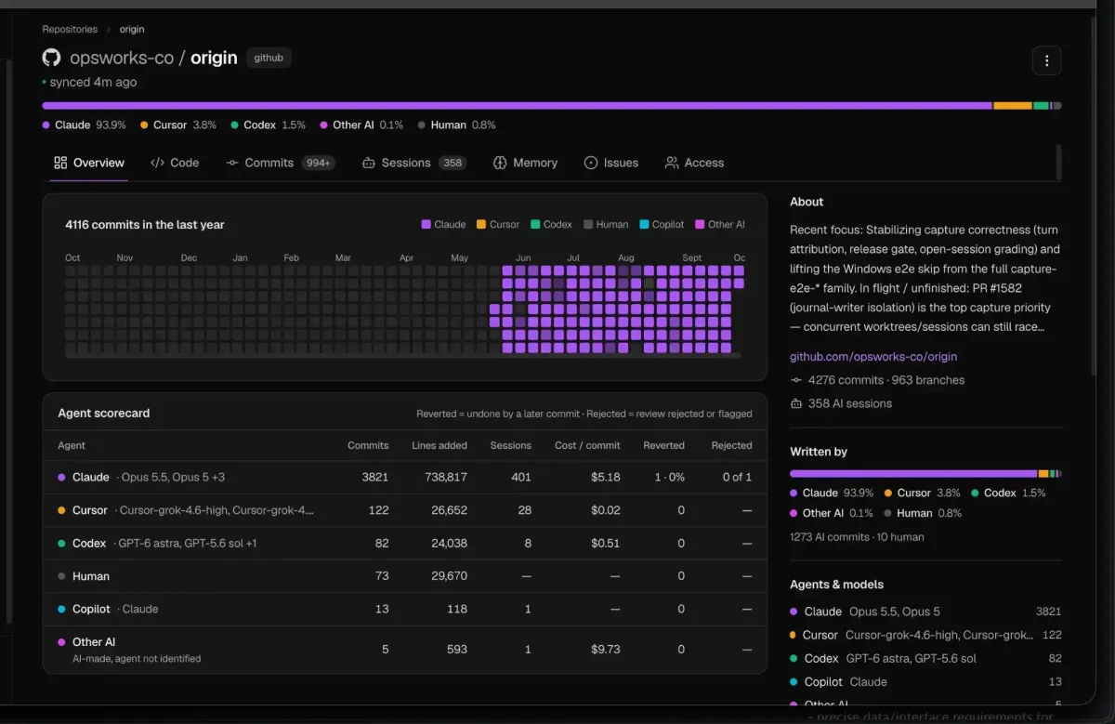Viewport: 1115px width, 724px height.
Task: Open the github.com/opsworks-co/origin link
Action: (873, 357)
